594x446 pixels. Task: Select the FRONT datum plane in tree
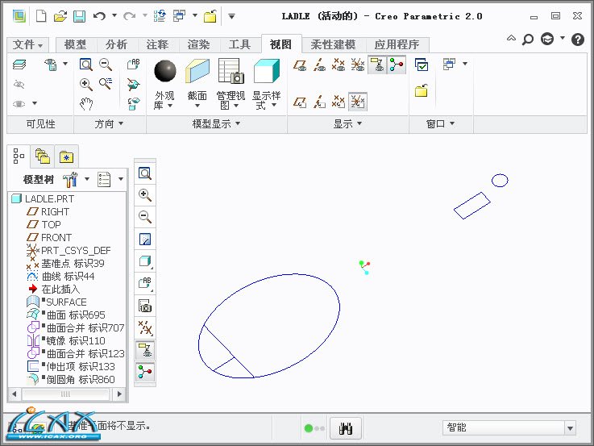tap(56, 237)
